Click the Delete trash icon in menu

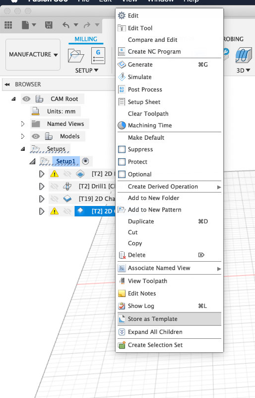pyautogui.click(x=122, y=255)
